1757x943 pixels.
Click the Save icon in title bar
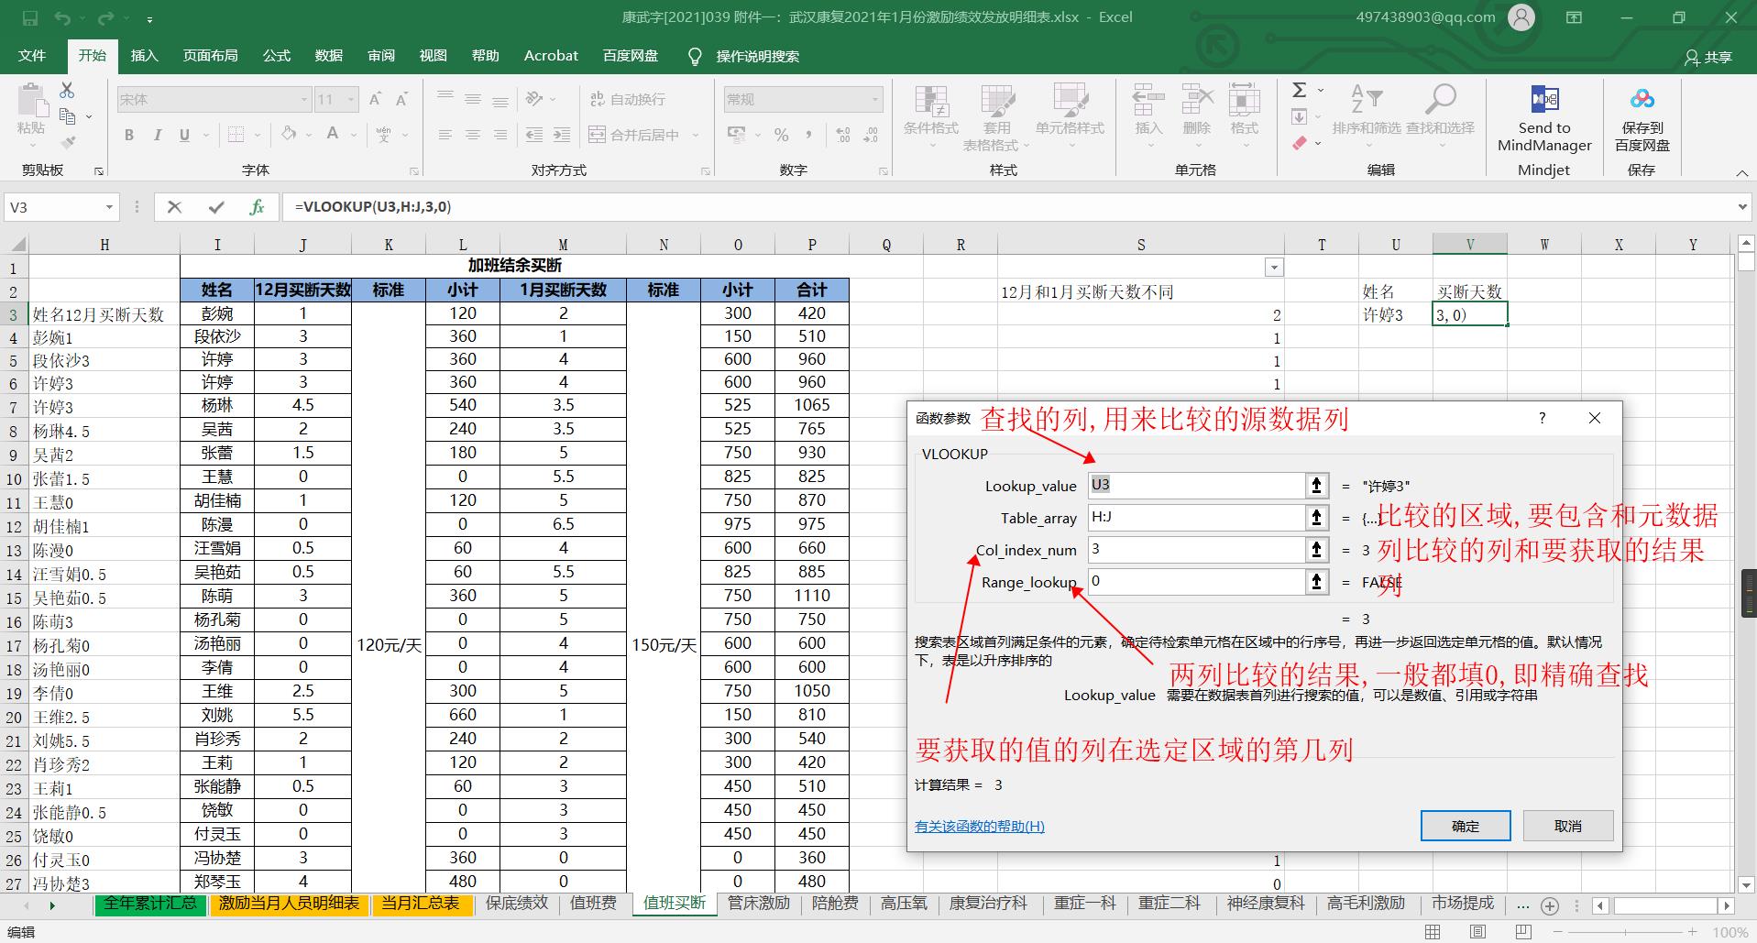[29, 17]
